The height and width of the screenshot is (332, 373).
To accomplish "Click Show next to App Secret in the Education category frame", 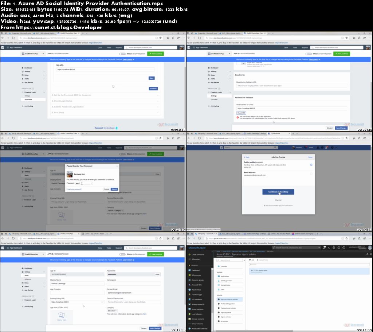I will coord(157,274).
